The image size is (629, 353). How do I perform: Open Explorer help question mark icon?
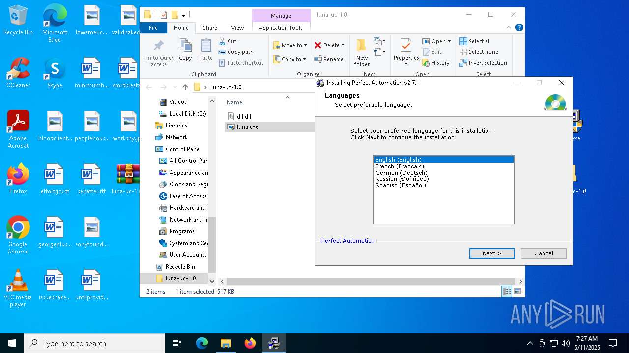519,28
